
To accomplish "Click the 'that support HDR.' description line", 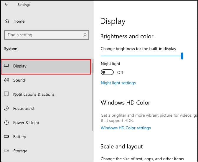I will point(117,121).
